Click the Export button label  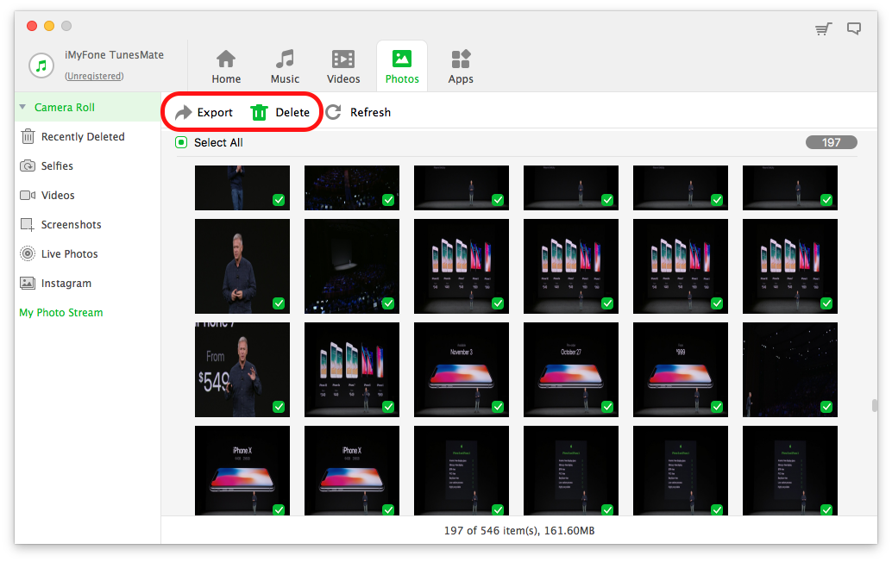pyautogui.click(x=215, y=113)
